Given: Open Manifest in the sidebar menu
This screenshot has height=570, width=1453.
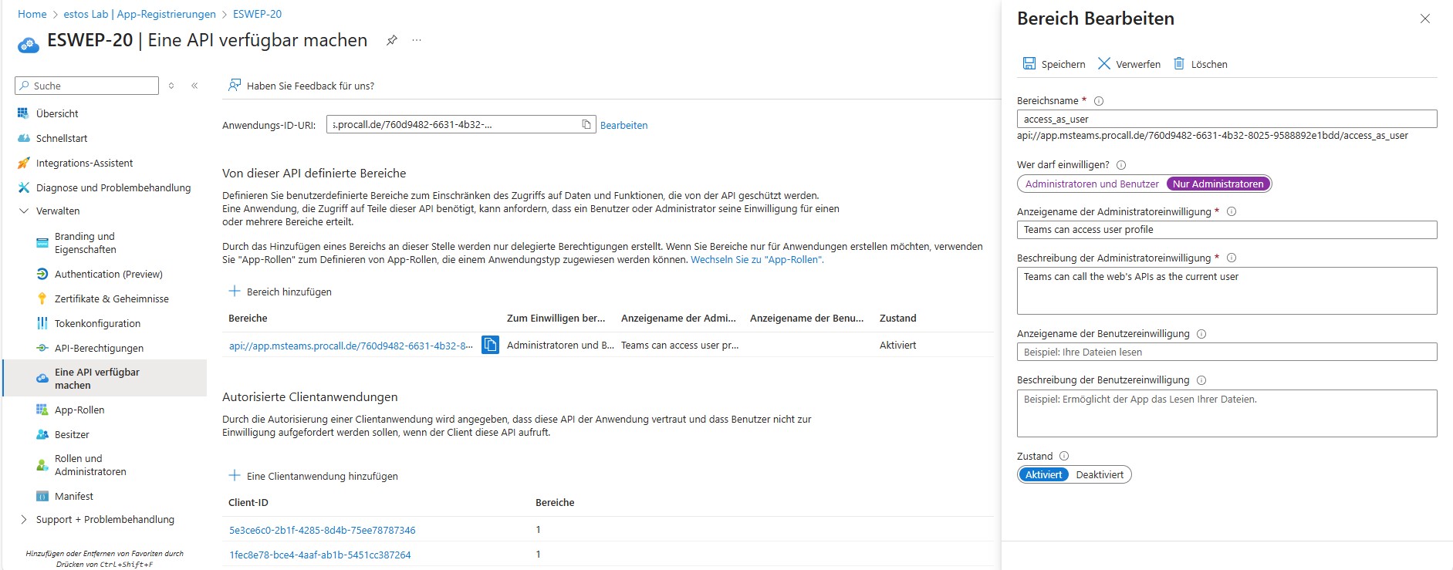Looking at the screenshot, I should click(73, 496).
